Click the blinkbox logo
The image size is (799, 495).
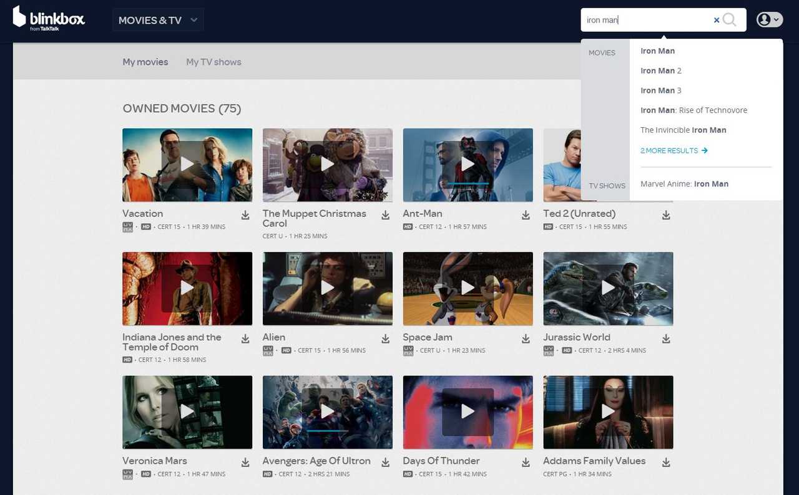(x=48, y=17)
